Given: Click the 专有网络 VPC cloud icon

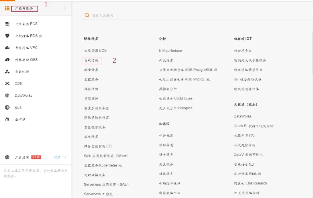Looking at the screenshot, I should (x=7, y=48).
